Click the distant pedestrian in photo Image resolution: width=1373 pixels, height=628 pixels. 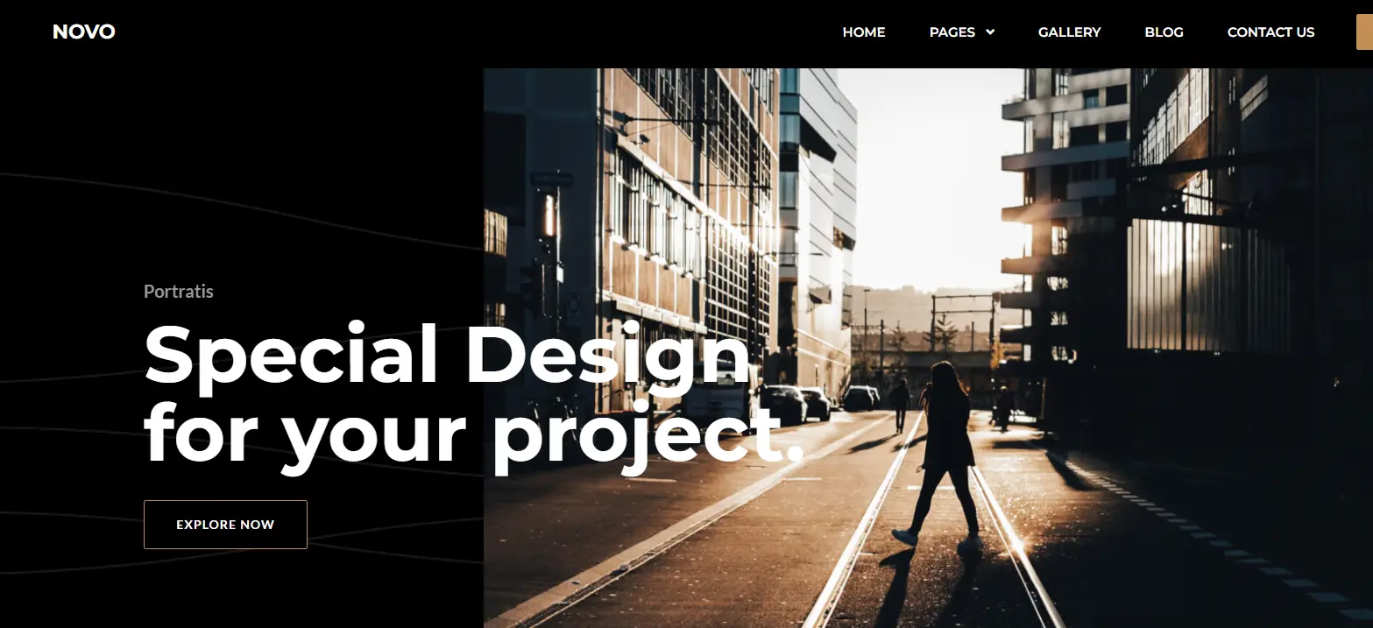(x=900, y=404)
